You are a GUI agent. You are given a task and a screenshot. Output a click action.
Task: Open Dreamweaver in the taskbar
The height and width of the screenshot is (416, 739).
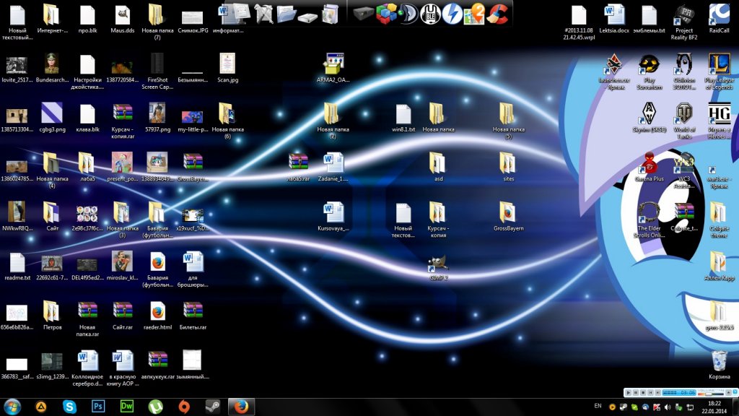tap(126, 407)
